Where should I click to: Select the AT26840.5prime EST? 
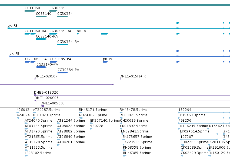71,137
